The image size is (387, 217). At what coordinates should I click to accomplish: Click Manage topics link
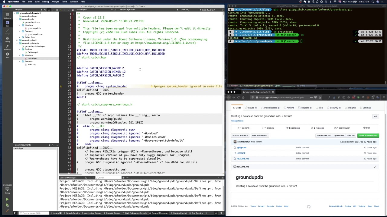(237, 121)
